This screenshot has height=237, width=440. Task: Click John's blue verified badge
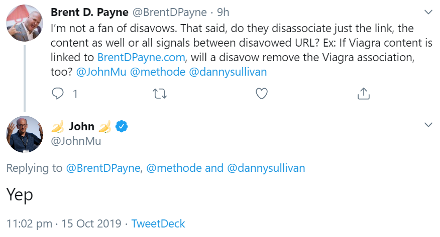click(x=121, y=126)
